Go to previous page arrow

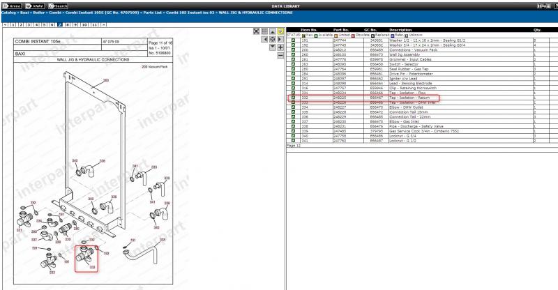click(x=6, y=24)
